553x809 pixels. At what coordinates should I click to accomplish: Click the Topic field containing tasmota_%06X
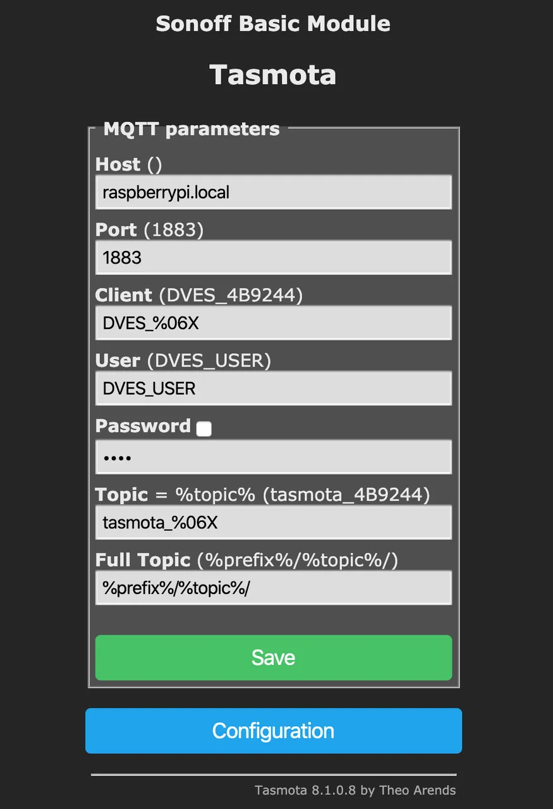274,522
